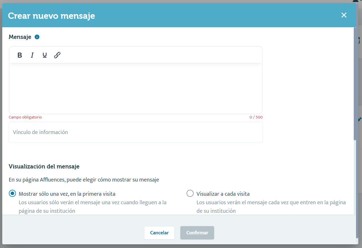Choose the "Visualizar a cada visita" radio button
The width and height of the screenshot is (362, 248).
[190, 194]
